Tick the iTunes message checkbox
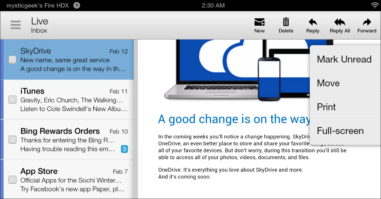The height and width of the screenshot is (199, 381). [12, 100]
